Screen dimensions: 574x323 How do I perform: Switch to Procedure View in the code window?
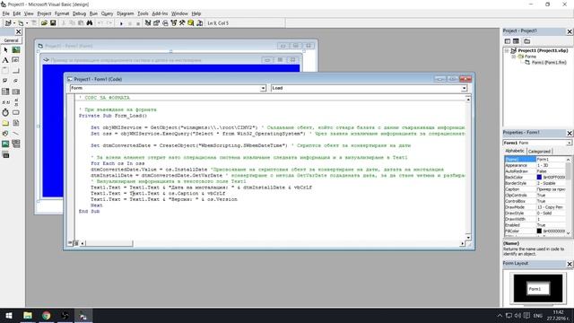click(x=70, y=243)
